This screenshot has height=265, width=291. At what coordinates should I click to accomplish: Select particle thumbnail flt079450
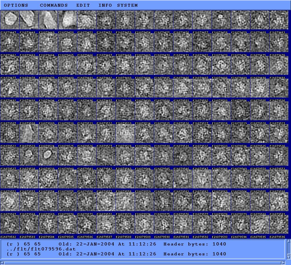coord(67,20)
